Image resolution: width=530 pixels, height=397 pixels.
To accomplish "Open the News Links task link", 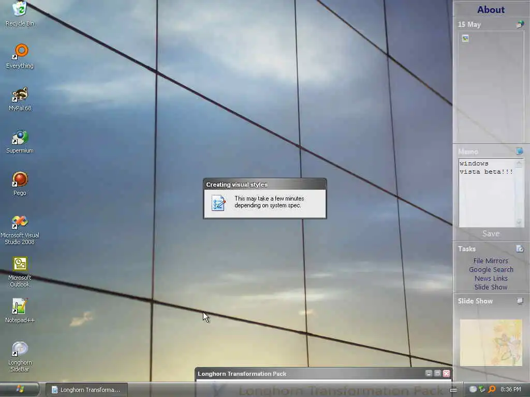I will pyautogui.click(x=491, y=278).
